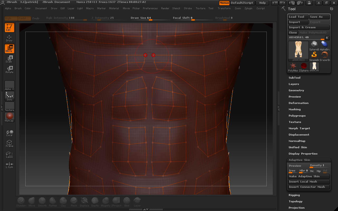
Task: Open the Brush menu
Action: click(18, 8)
